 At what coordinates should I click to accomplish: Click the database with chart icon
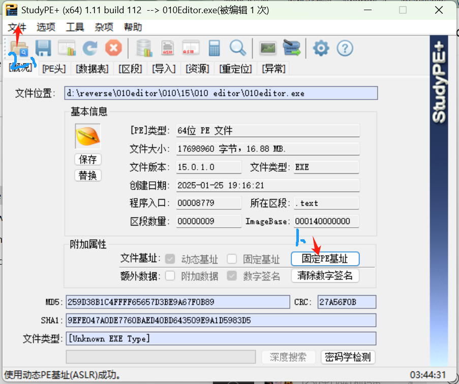point(144,49)
